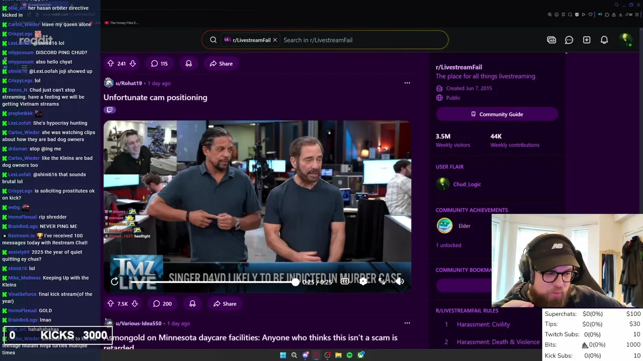The height and width of the screenshot is (361, 643).
Task: Upvote the Unfortunate cam positioning post
Action: (111, 303)
